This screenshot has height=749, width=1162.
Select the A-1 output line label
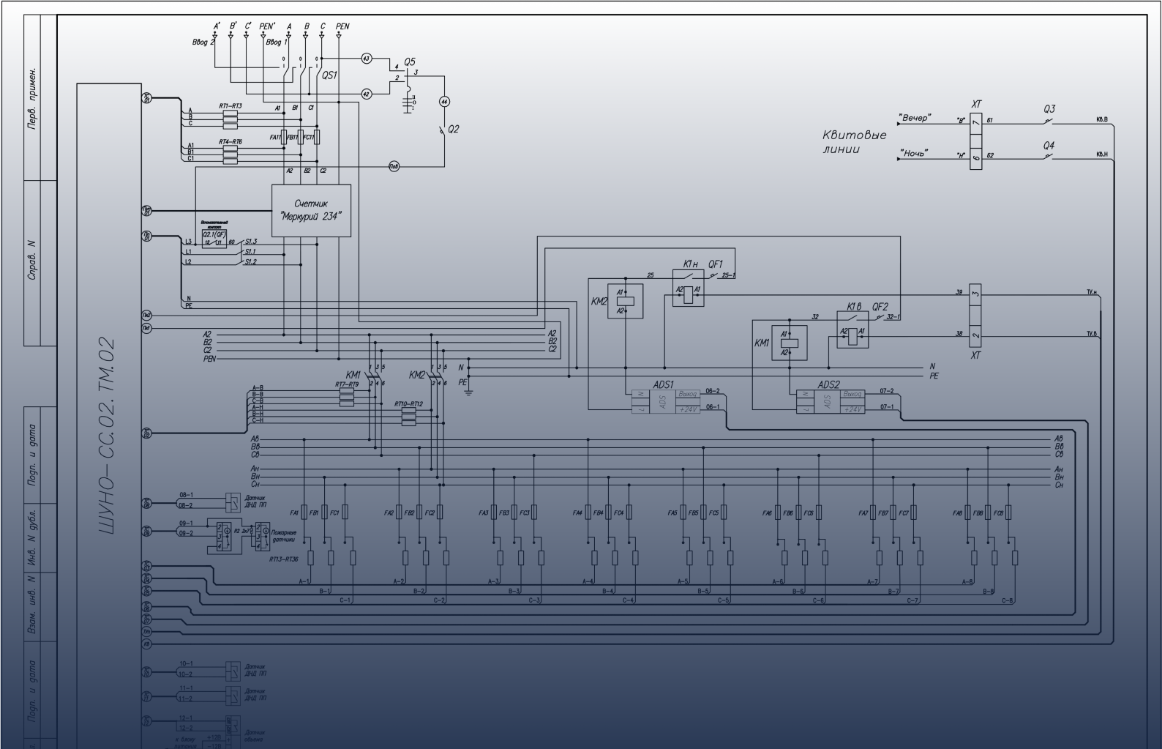coord(304,581)
